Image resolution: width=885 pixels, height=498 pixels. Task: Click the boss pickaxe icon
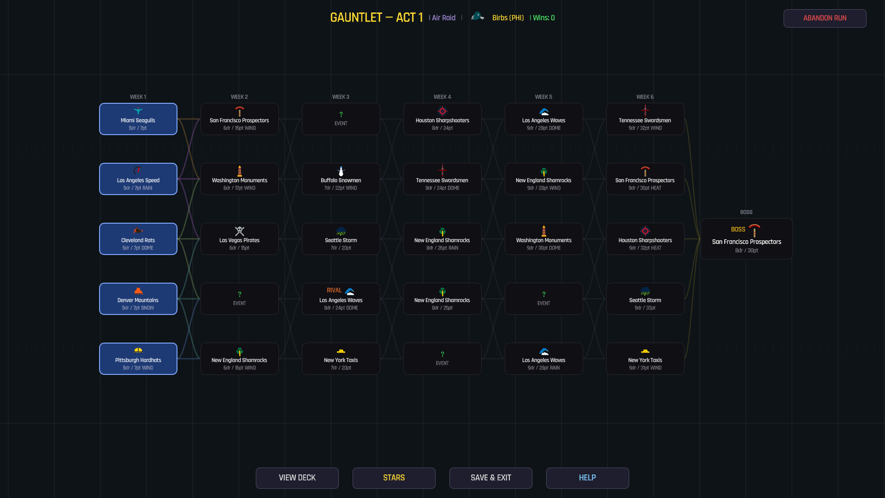pyautogui.click(x=755, y=230)
